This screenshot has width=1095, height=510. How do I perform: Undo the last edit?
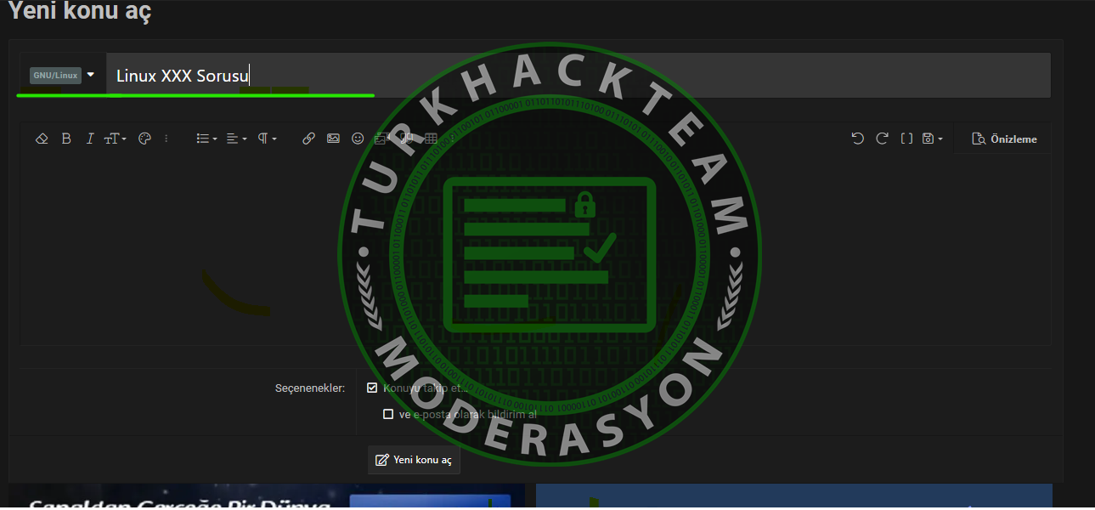click(x=857, y=139)
